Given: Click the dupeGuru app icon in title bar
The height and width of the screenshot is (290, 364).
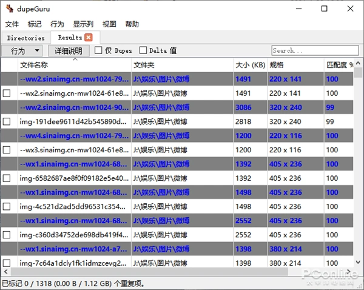Looking at the screenshot, I should click(8, 8).
